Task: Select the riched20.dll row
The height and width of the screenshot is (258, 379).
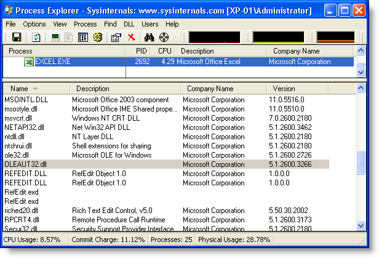Action: click(166, 211)
